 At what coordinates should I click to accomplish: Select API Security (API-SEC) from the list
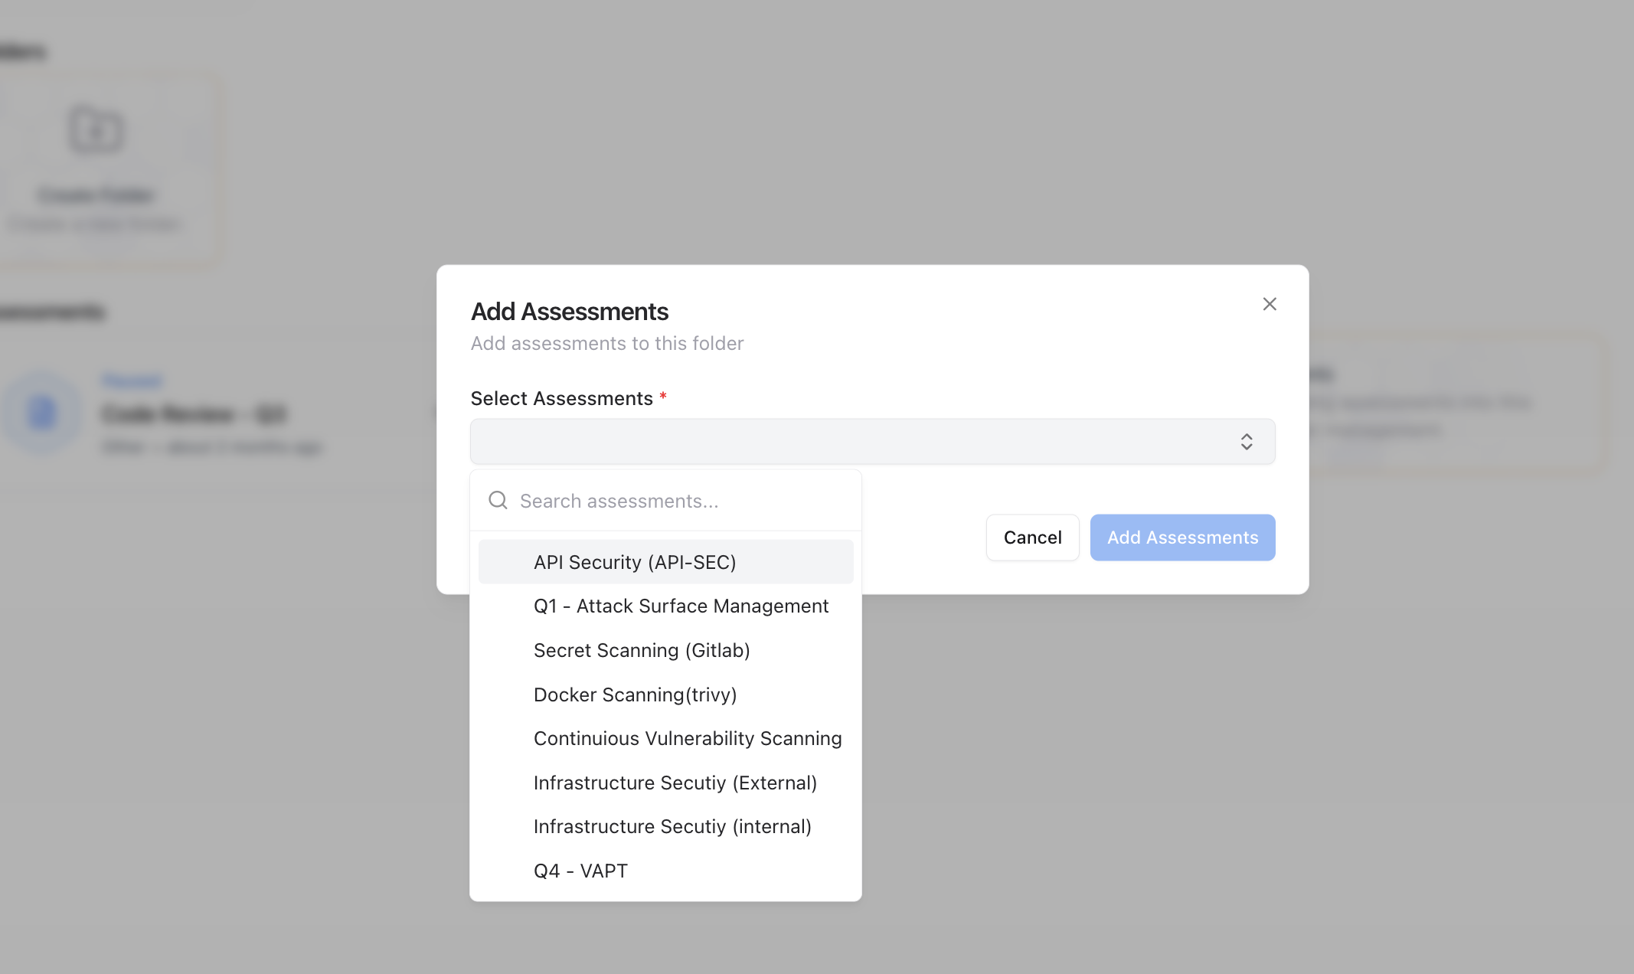click(x=634, y=561)
